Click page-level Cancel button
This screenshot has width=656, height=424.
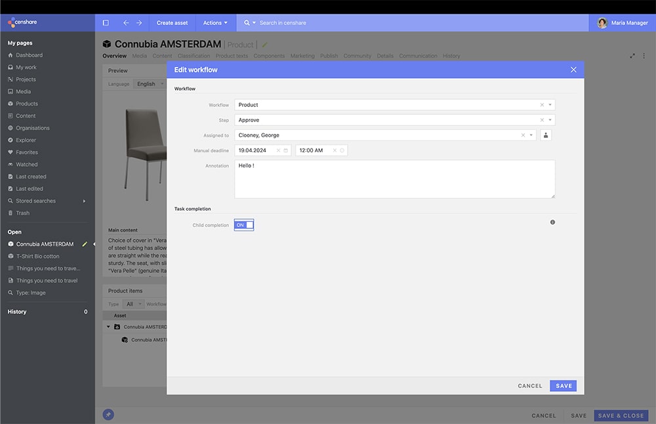click(x=543, y=415)
